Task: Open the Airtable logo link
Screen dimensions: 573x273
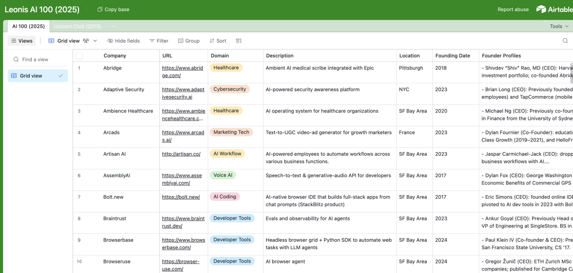Action: tap(554, 10)
